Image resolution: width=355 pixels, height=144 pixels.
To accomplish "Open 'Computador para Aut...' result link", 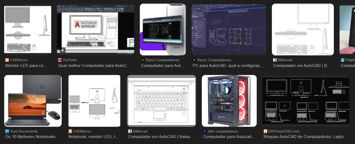I will [x=163, y=66].
